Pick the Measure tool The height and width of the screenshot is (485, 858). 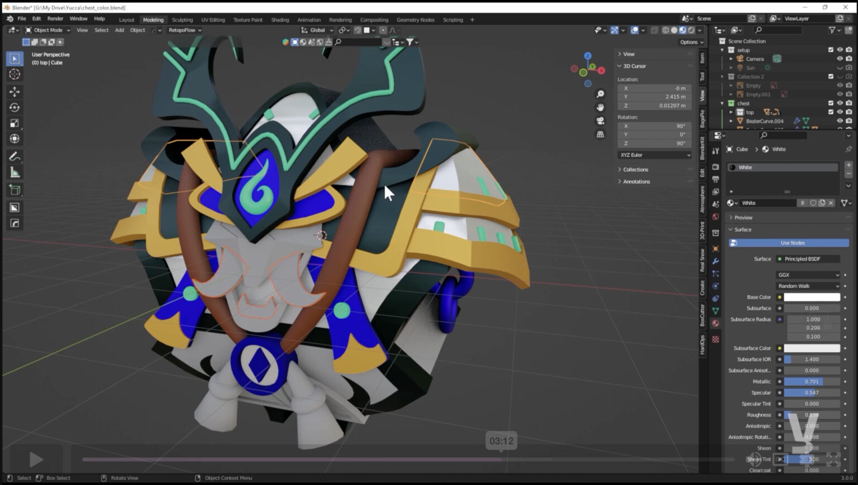coord(15,172)
